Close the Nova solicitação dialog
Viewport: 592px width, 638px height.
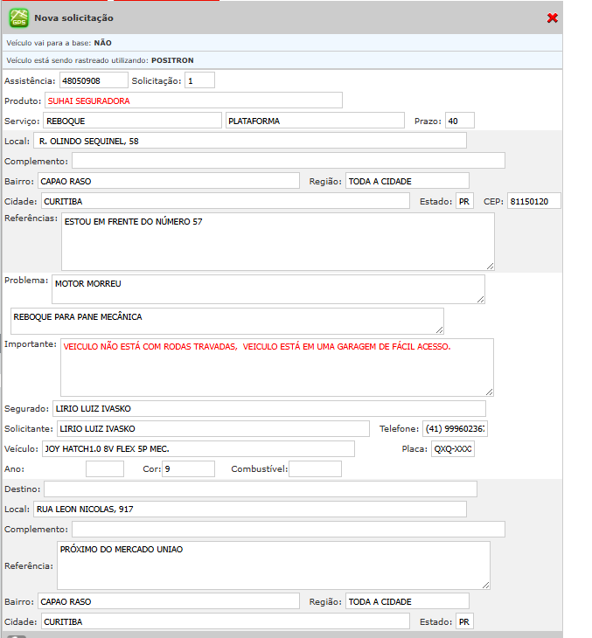click(x=552, y=18)
